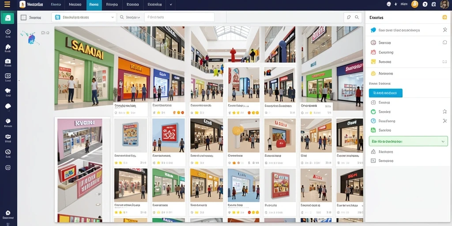Select the last top nav tab before chevron

154,4
